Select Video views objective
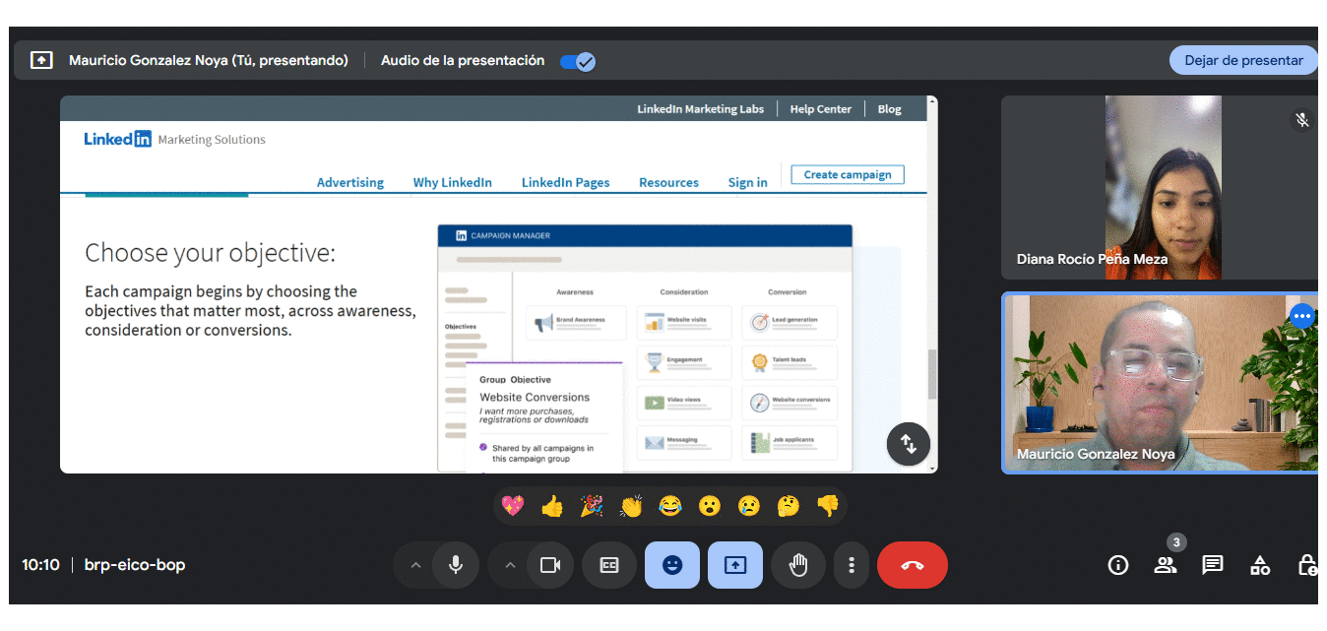This screenshot has width=1327, height=631. [x=684, y=402]
